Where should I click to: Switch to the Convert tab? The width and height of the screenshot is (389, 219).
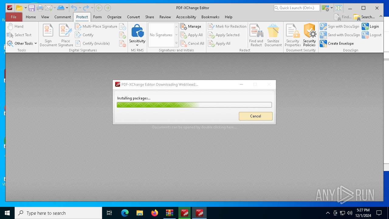coord(133,17)
